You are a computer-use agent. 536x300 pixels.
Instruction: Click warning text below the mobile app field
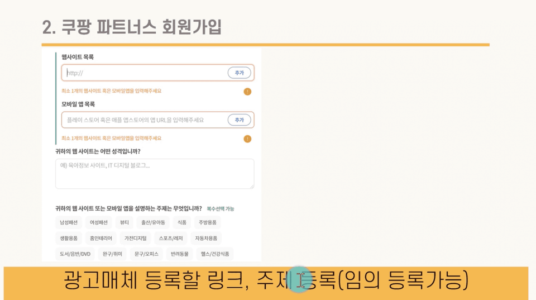(x=112, y=138)
